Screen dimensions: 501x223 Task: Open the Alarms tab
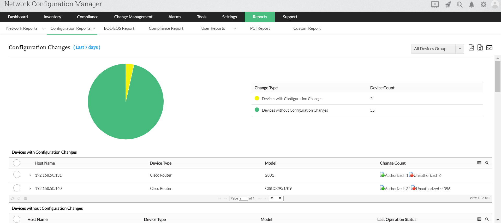coord(175,17)
